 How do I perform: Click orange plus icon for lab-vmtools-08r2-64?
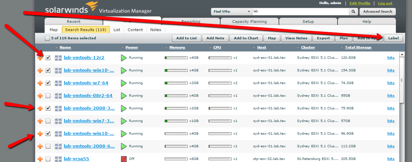40,96
